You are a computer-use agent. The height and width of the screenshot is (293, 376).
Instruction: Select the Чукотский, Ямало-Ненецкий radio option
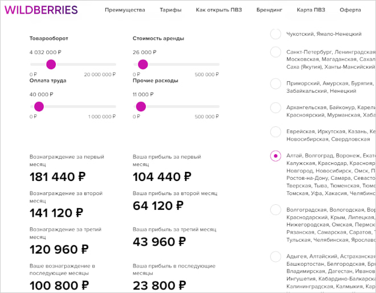276,34
